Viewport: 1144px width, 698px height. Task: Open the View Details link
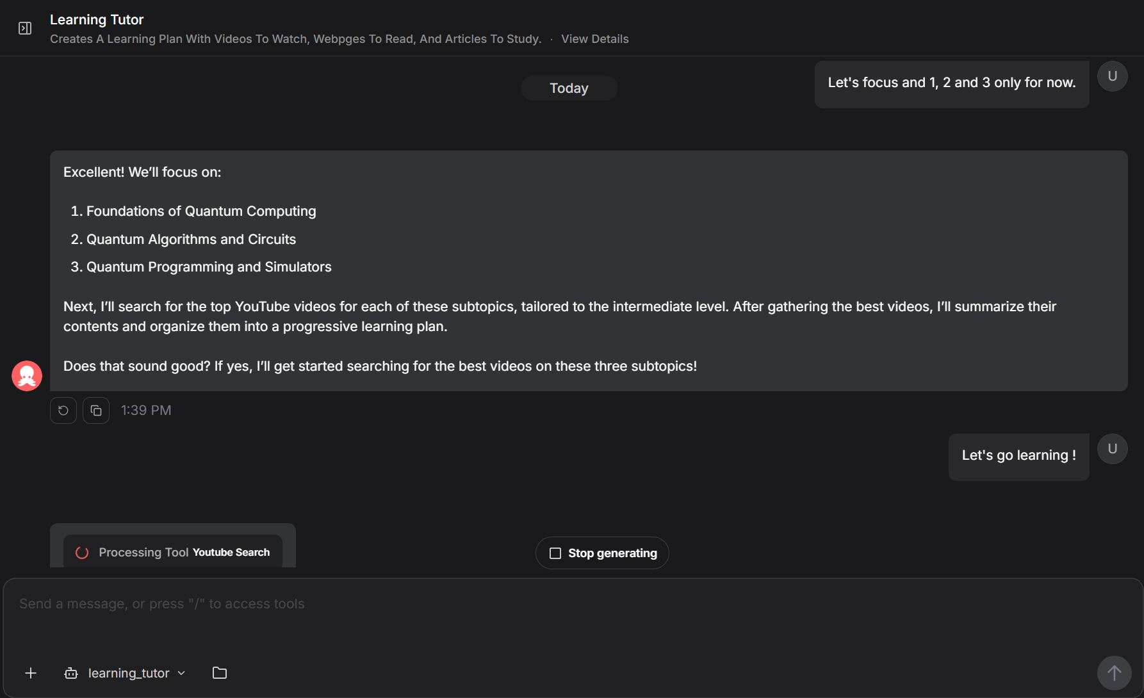point(594,39)
